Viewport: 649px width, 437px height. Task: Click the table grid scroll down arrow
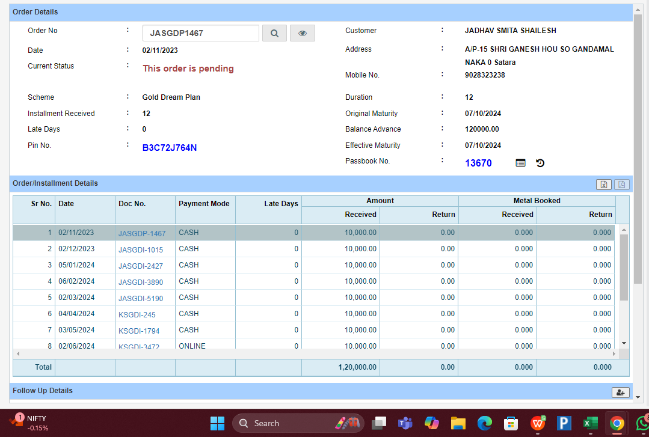point(624,343)
